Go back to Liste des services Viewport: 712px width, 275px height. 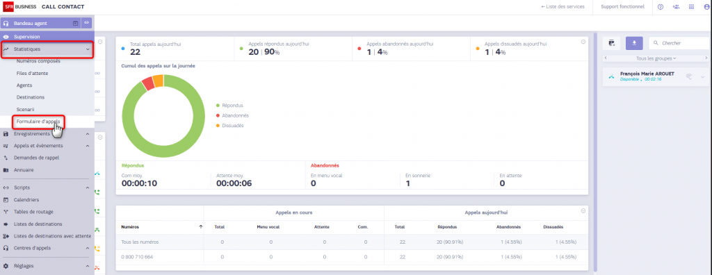pyautogui.click(x=563, y=7)
